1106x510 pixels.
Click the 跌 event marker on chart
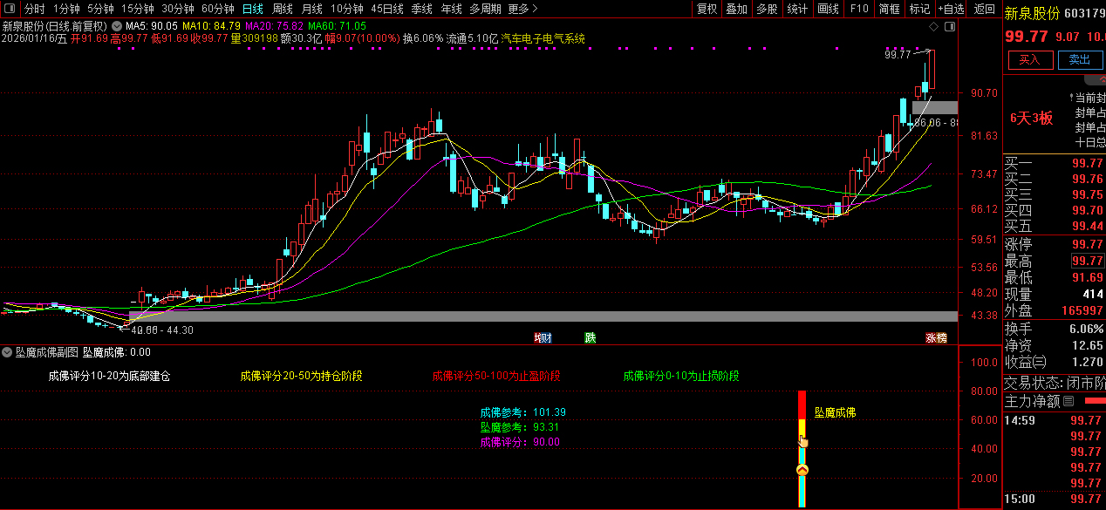coord(591,337)
